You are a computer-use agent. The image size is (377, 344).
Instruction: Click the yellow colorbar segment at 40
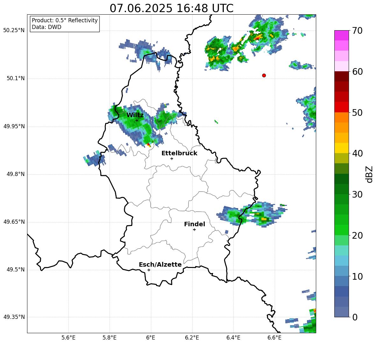click(342, 148)
